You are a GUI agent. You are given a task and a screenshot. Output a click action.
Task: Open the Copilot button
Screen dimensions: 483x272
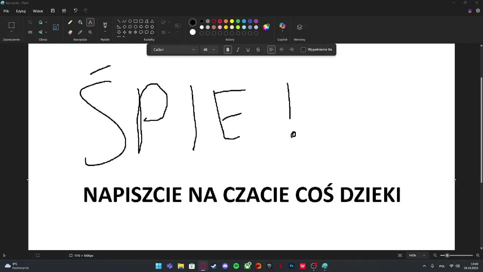tap(282, 26)
